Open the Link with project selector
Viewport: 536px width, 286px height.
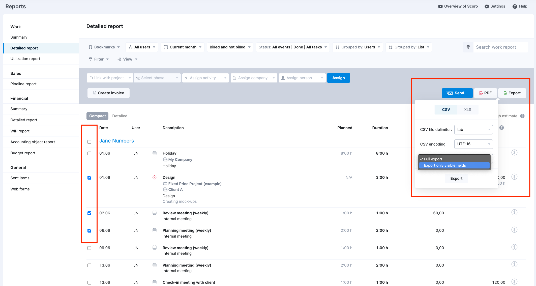[110, 78]
